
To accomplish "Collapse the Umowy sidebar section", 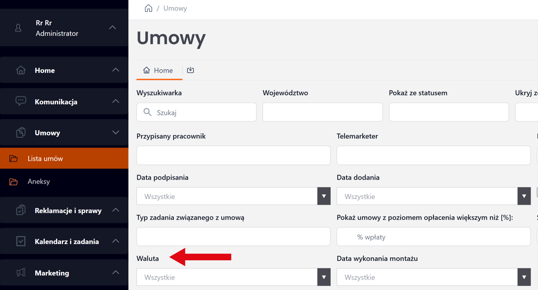I will pyautogui.click(x=116, y=132).
